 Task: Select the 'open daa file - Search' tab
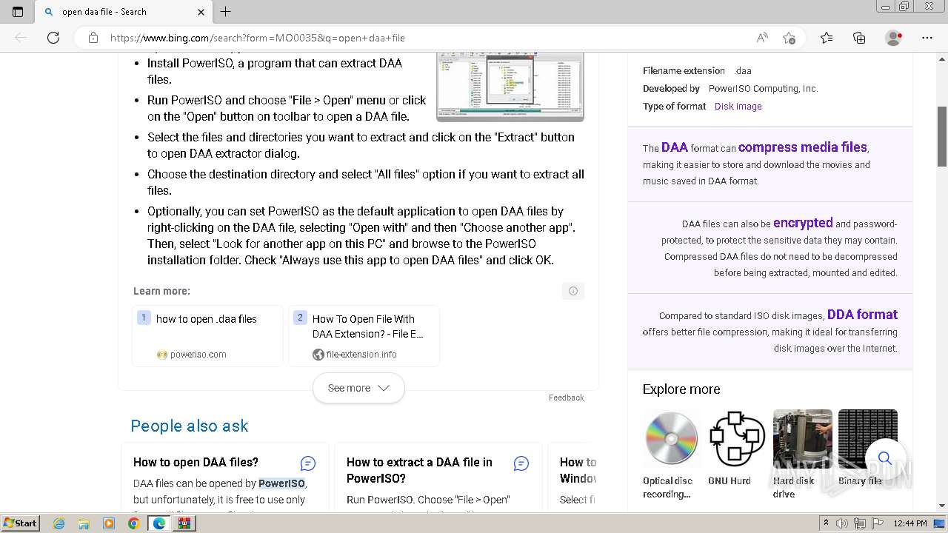pyautogui.click(x=124, y=12)
